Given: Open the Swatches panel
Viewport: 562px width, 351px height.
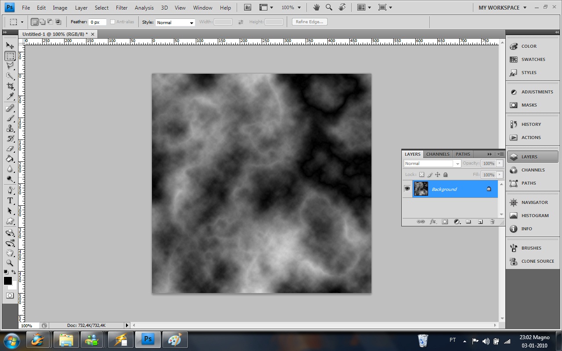Looking at the screenshot, I should [533, 59].
